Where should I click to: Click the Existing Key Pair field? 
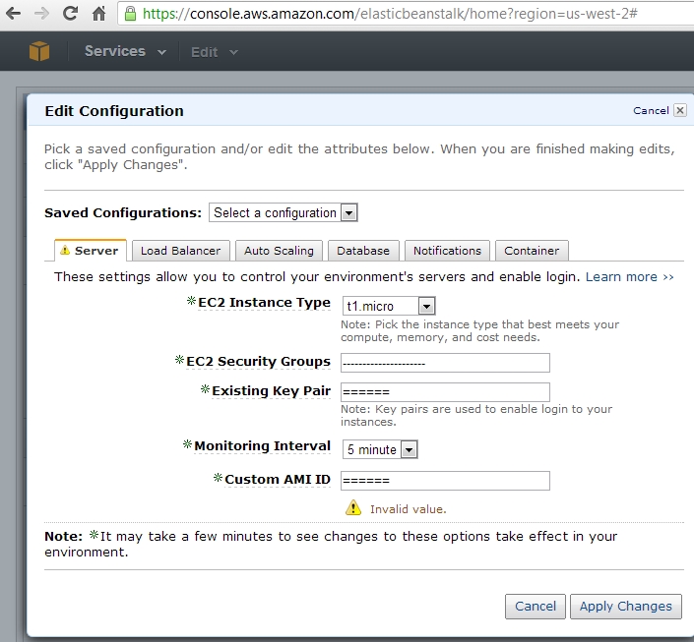445,392
